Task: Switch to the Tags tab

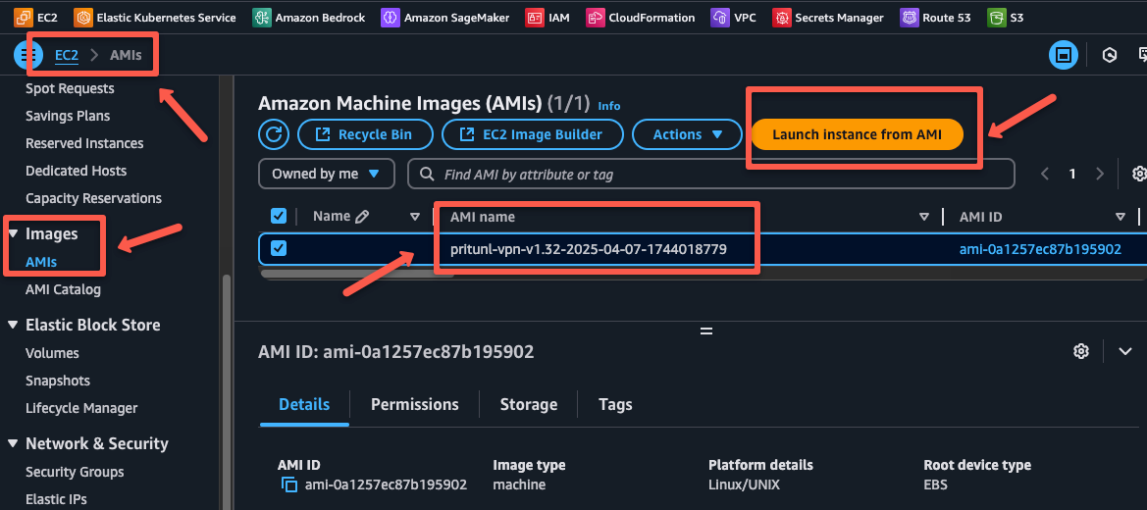Action: 615,405
